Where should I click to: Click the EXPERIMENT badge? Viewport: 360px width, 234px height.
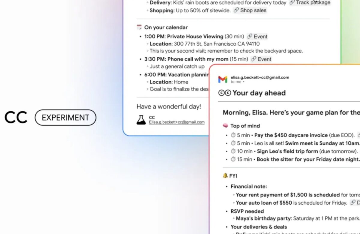pyautogui.click(x=65, y=118)
